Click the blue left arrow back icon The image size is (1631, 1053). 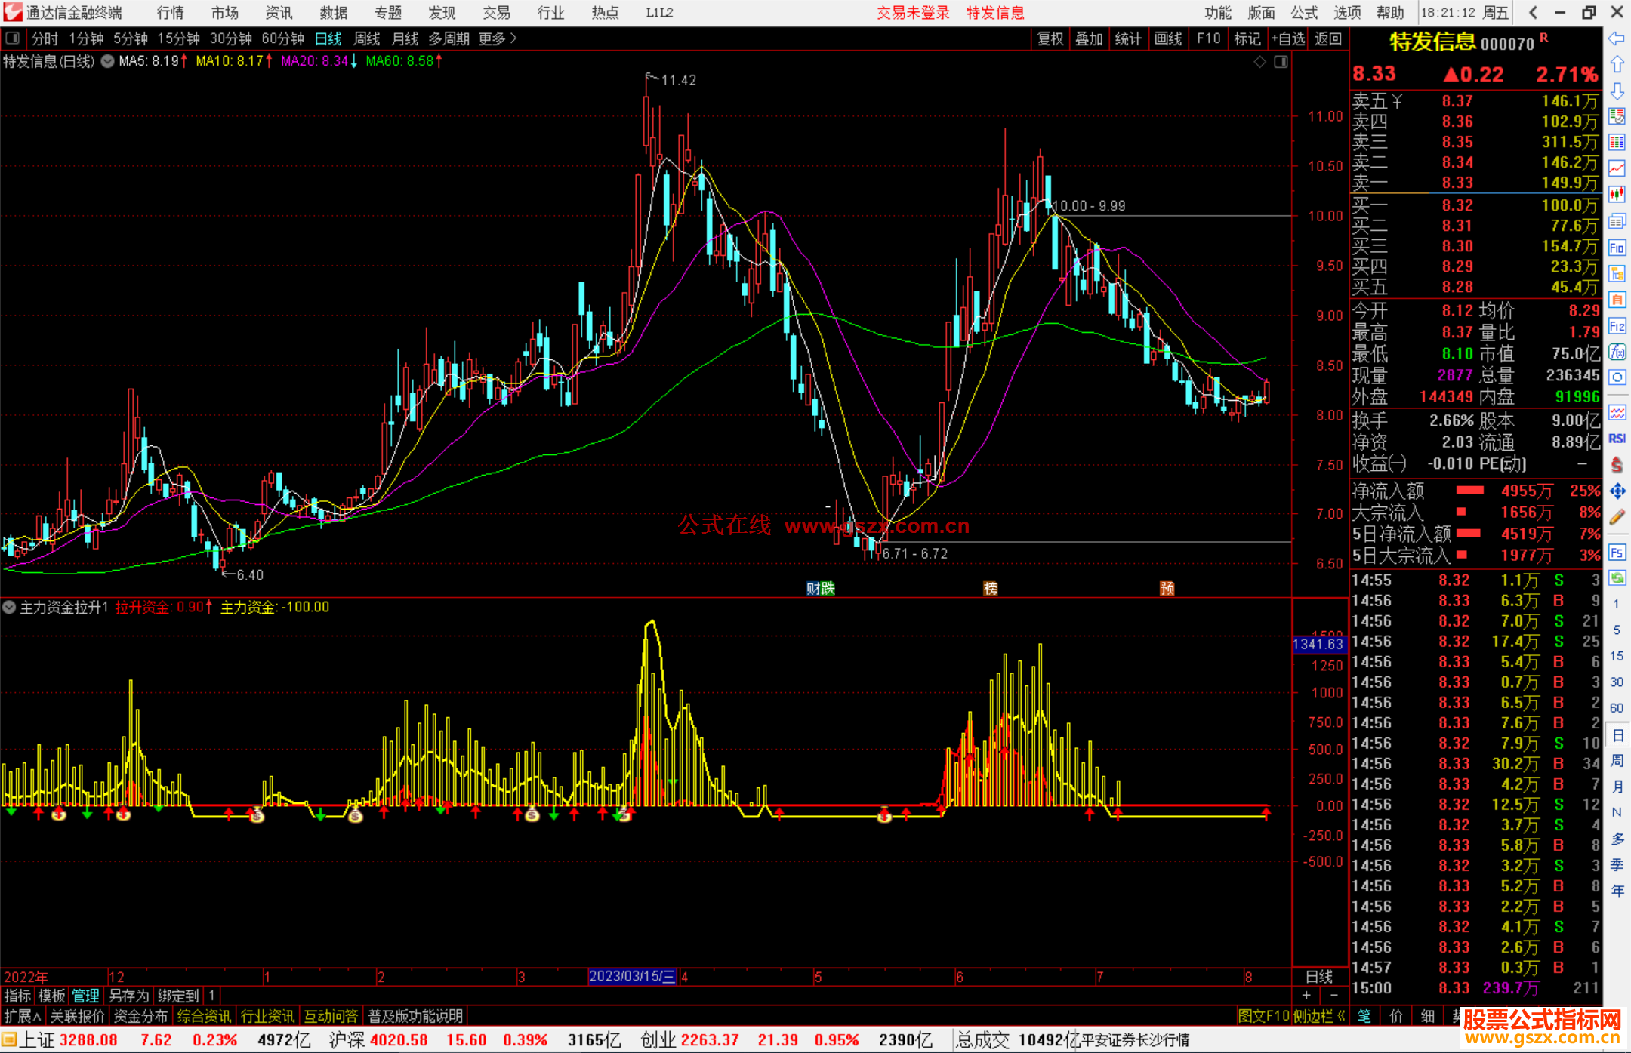[x=1617, y=38]
